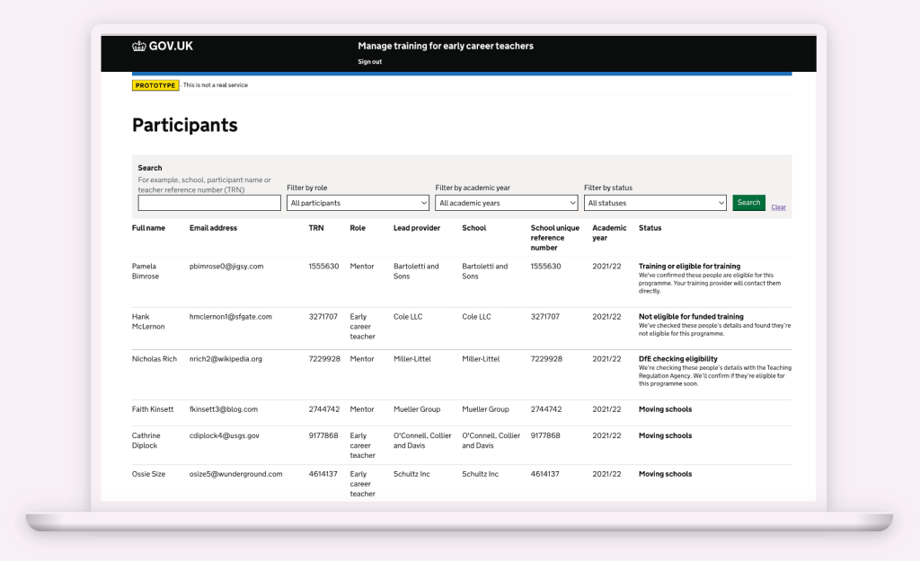Focus the participant search text field
Viewport: 920px width, 561px height.
click(x=209, y=203)
